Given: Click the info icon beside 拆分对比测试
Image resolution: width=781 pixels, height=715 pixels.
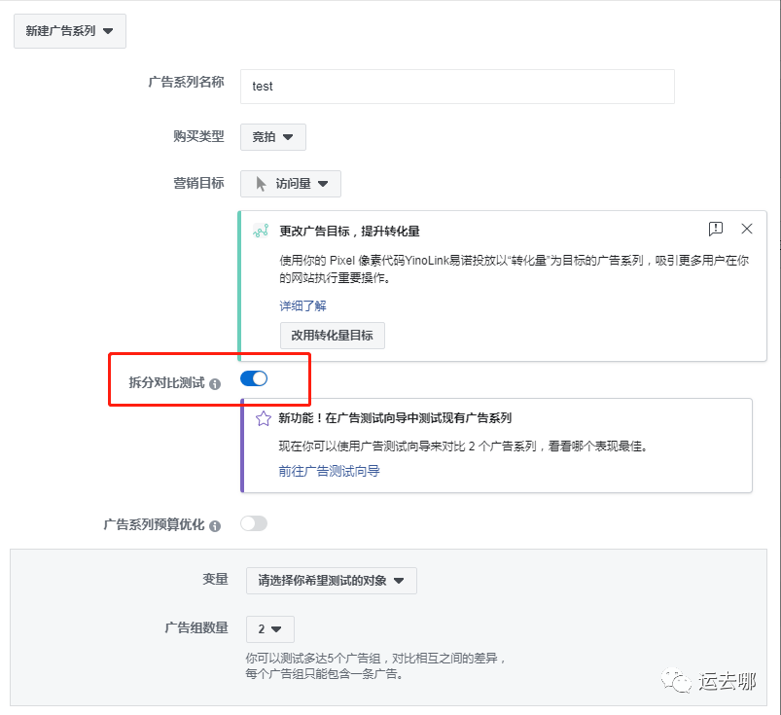Looking at the screenshot, I should (215, 383).
